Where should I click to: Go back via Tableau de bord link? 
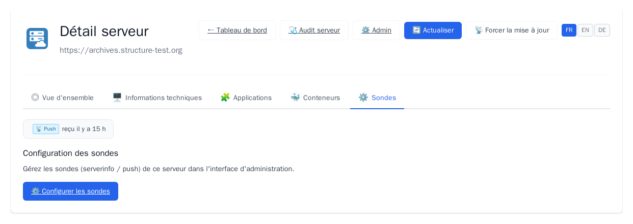[x=237, y=30]
